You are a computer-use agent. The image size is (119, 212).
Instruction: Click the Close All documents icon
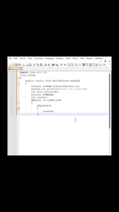(x=26, y=65)
